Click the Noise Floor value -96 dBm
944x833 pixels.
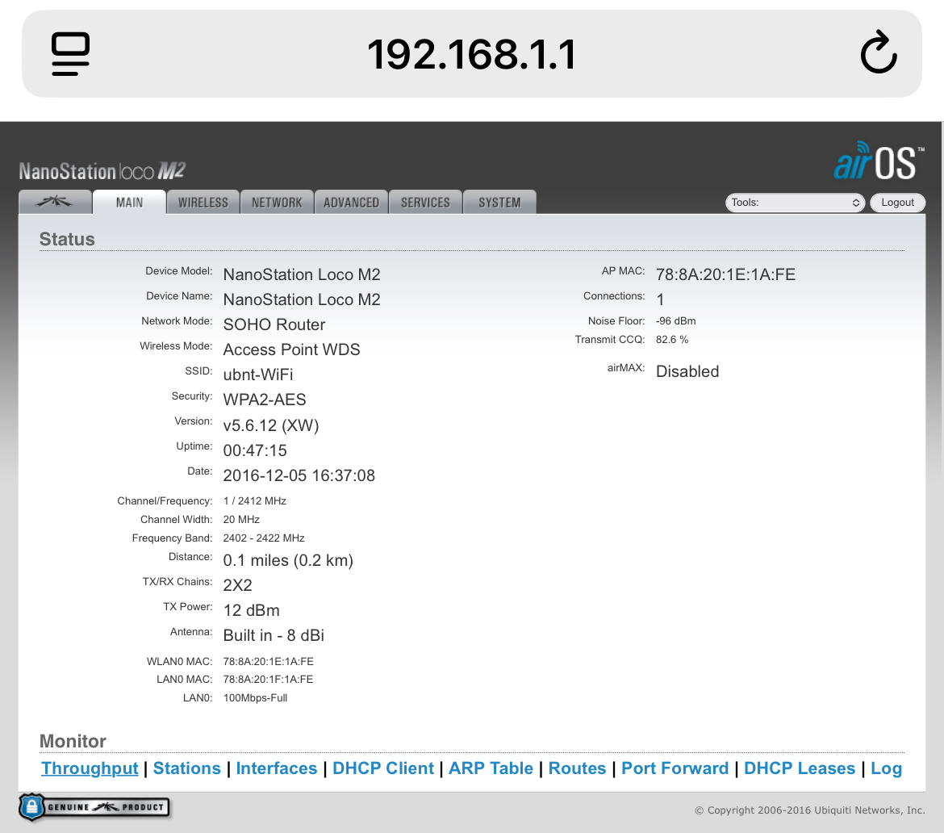click(675, 321)
